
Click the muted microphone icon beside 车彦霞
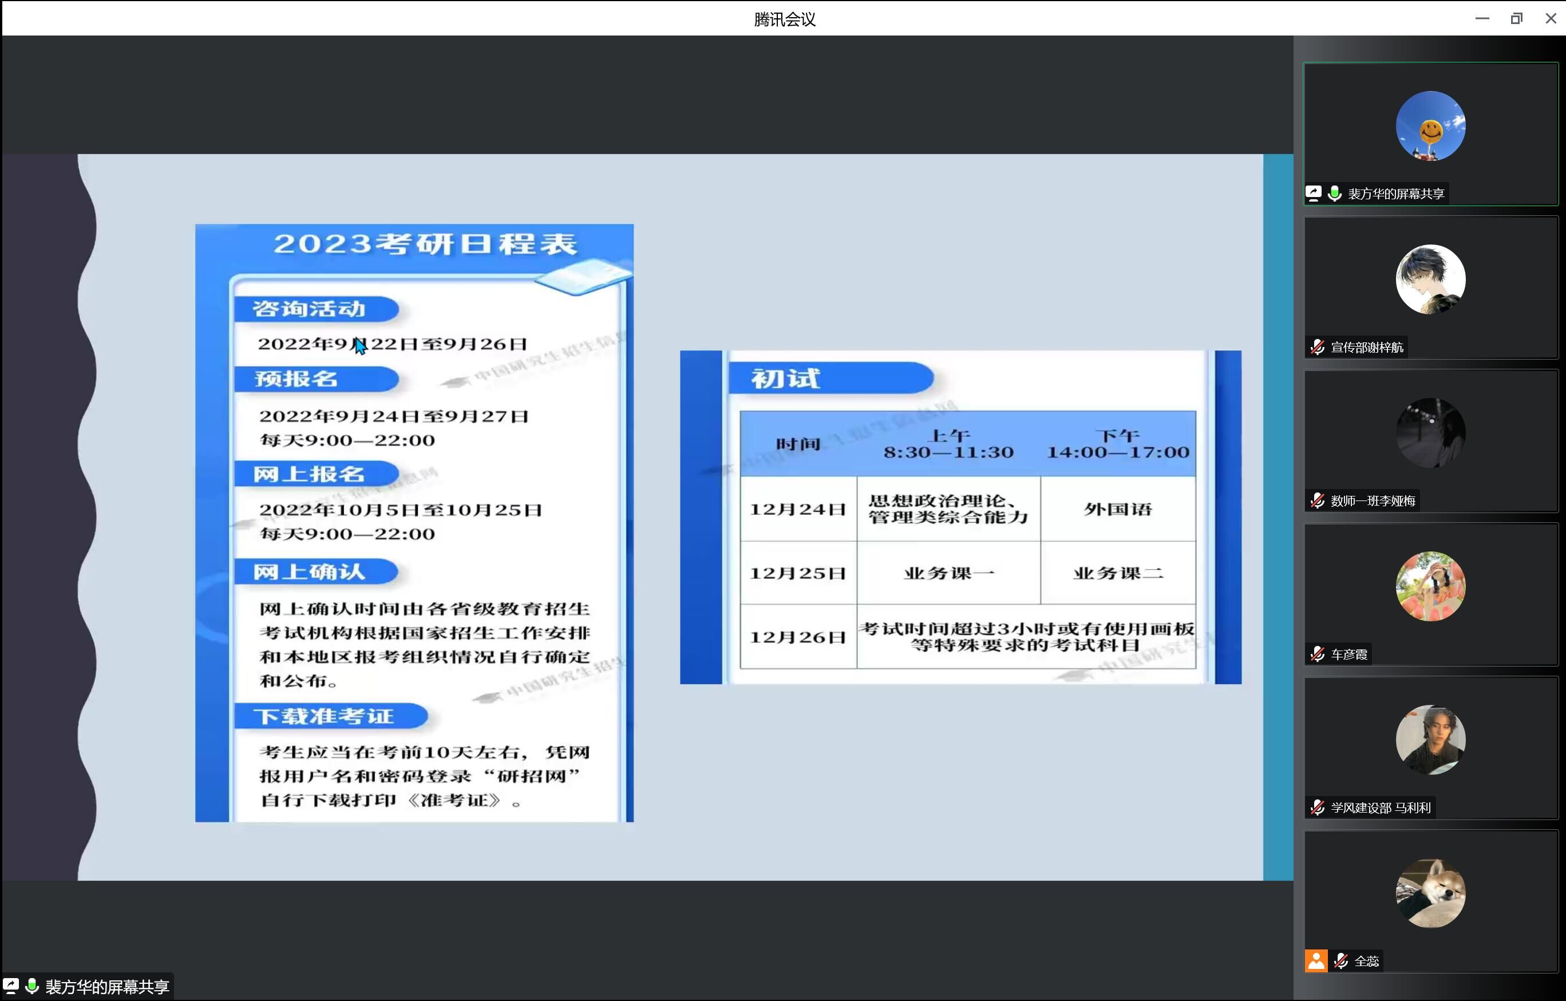[x=1317, y=654]
